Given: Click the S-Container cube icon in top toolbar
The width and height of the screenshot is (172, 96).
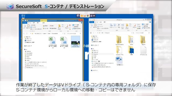Looking at the screenshot, I should (78, 16).
